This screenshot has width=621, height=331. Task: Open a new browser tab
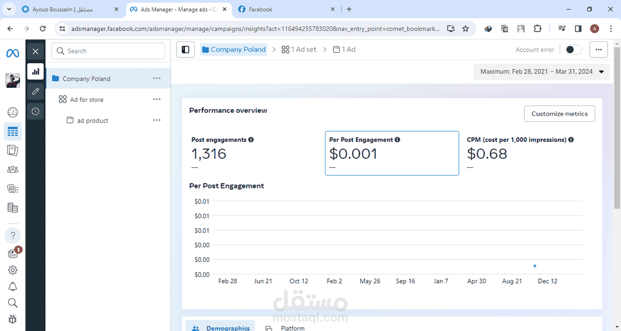[349, 9]
